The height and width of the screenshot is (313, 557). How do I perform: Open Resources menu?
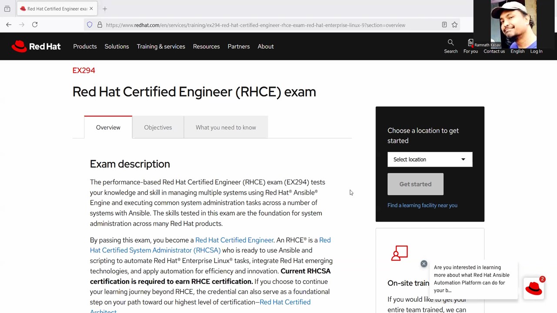[206, 47]
